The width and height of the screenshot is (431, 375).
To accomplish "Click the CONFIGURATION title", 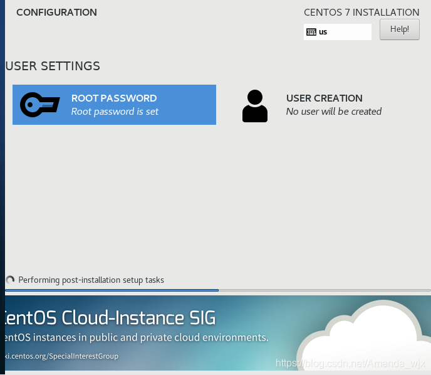I will click(56, 13).
